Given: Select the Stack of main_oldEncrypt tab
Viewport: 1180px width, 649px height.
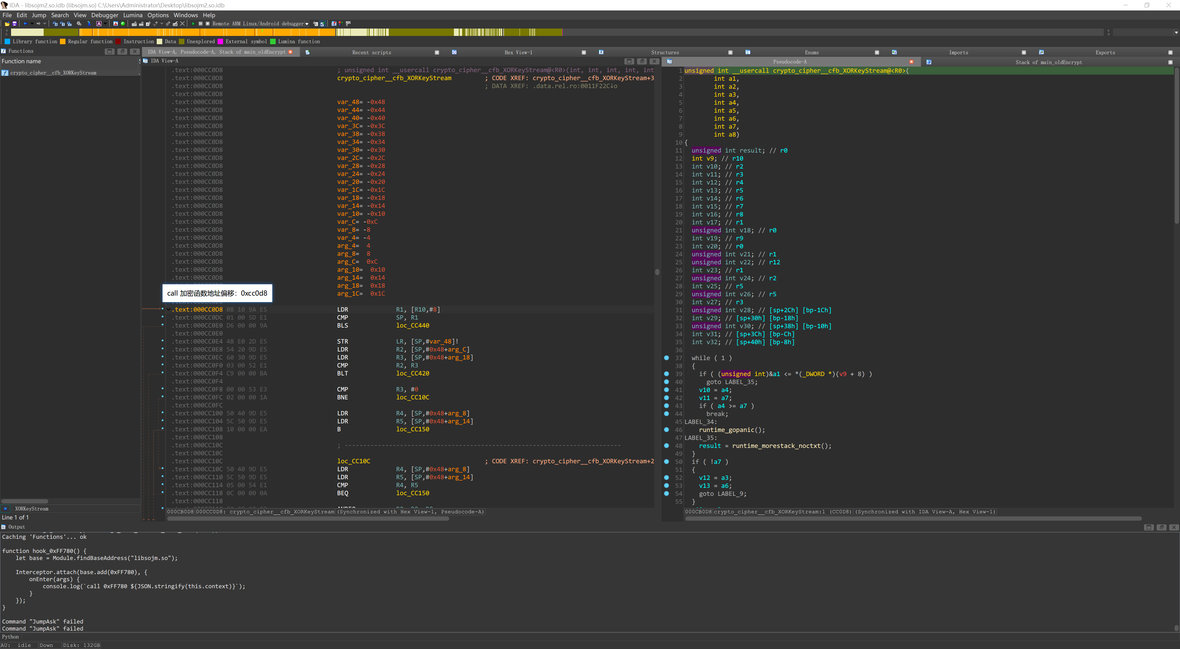Looking at the screenshot, I should pyautogui.click(x=1048, y=62).
